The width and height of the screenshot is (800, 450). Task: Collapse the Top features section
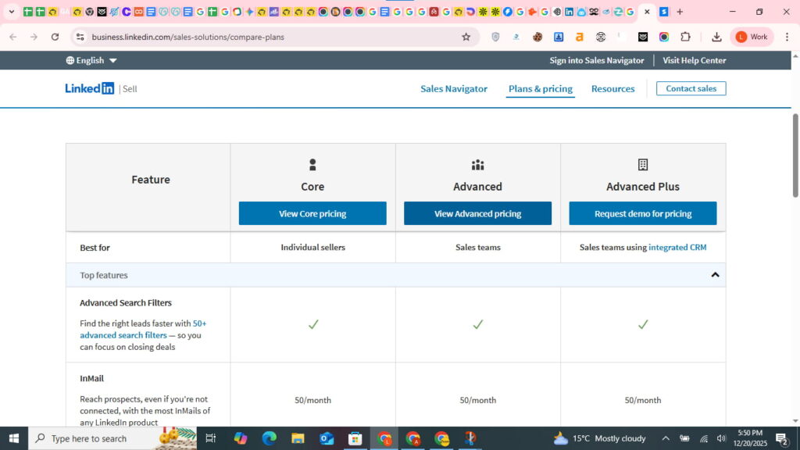tap(714, 275)
